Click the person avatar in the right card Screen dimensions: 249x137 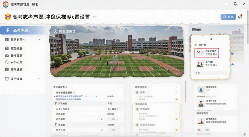201,103
